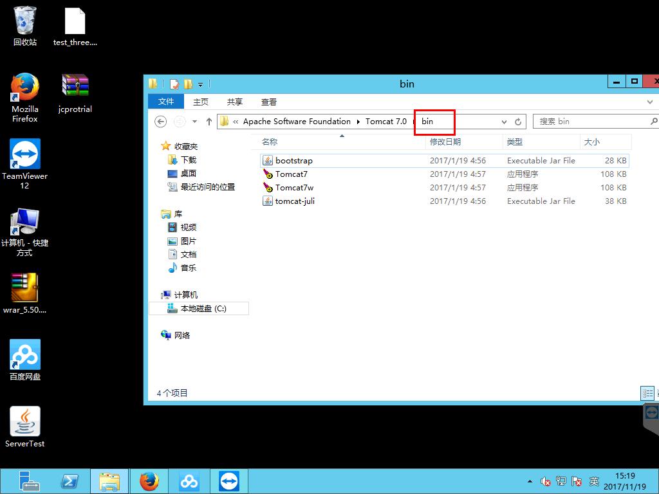The image size is (659, 494).
Task: Switch to the 主页 ribbon tab
Action: click(x=201, y=102)
